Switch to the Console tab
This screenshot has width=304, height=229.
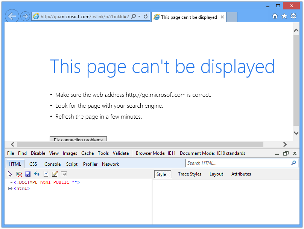(53, 164)
